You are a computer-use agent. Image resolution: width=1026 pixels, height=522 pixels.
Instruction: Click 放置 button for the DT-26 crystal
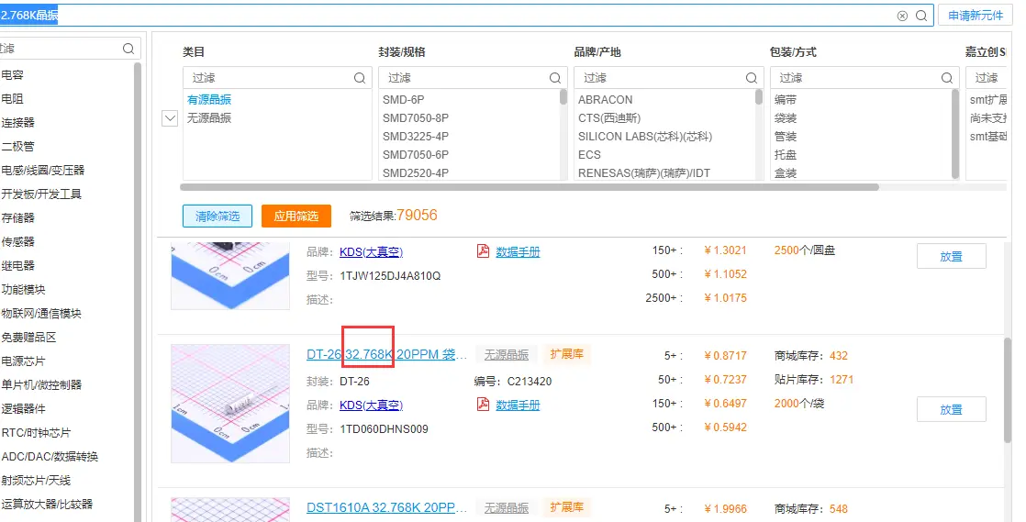[x=951, y=409]
